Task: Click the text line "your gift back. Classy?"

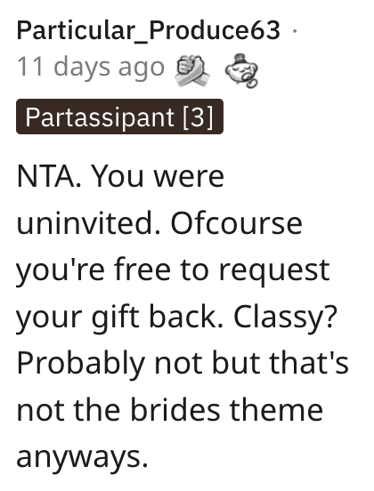Action: click(x=177, y=318)
